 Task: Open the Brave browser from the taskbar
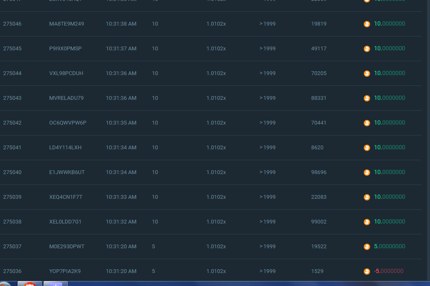(x=29, y=284)
